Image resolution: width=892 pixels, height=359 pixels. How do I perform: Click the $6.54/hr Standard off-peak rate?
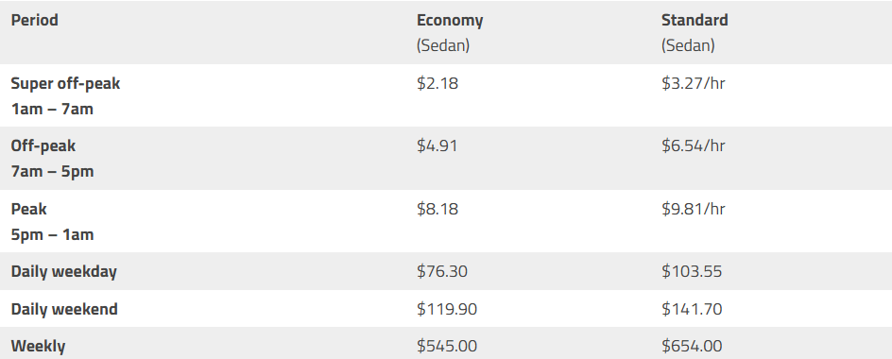(x=693, y=145)
